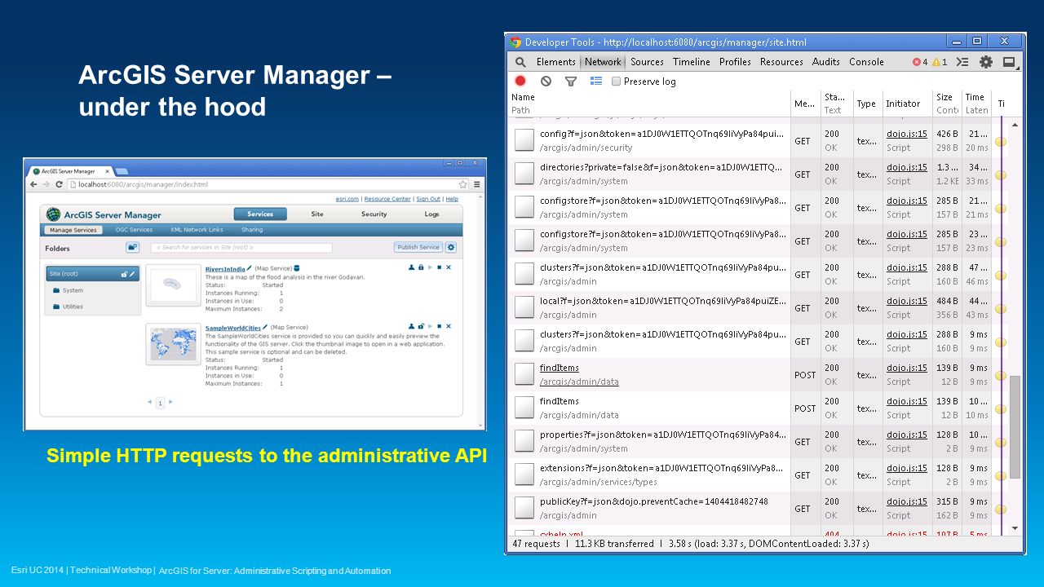The height and width of the screenshot is (587, 1044).
Task: Click the RiversInIndia map thumbnail
Action: [x=173, y=285]
